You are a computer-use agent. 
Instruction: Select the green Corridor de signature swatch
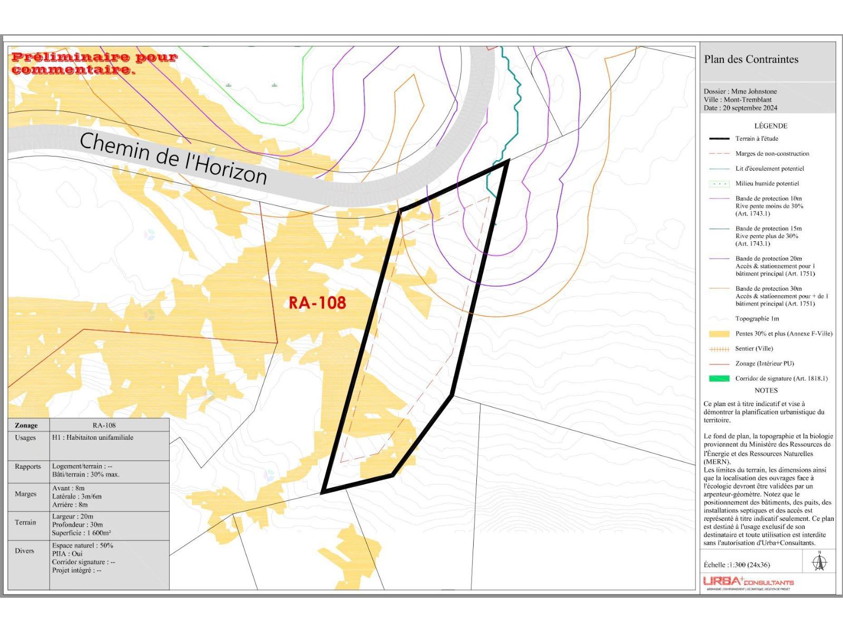tap(719, 379)
